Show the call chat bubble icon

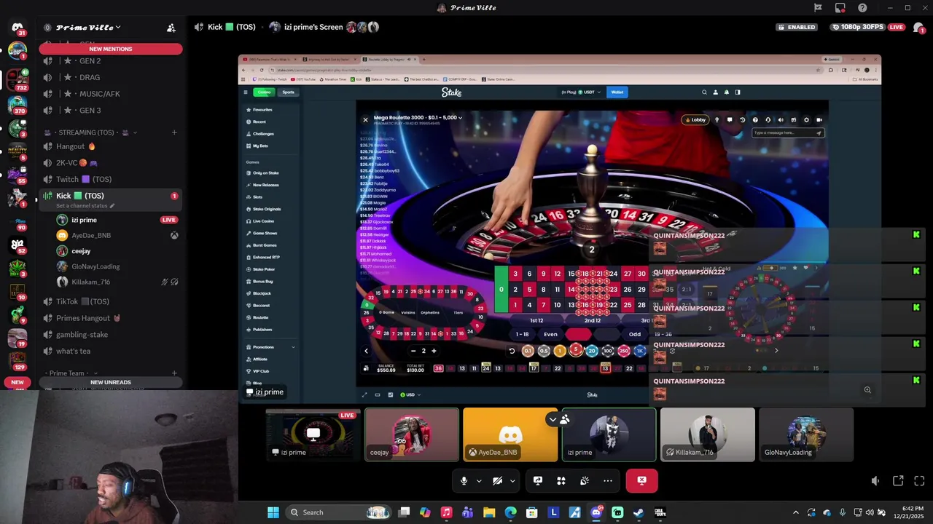pos(919,28)
